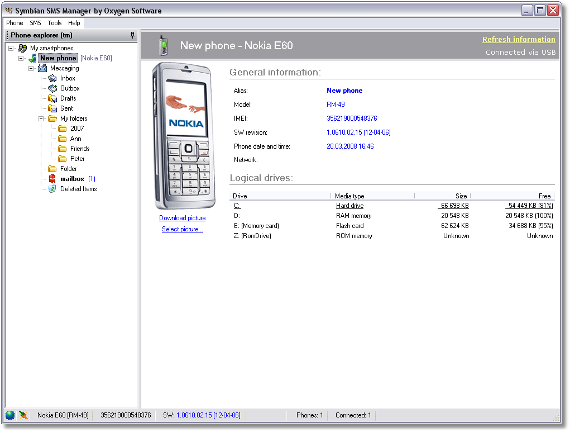Screen dimensions: 570x432
Task: Click the Z: (RomDrive) drive row
Action: pos(392,236)
